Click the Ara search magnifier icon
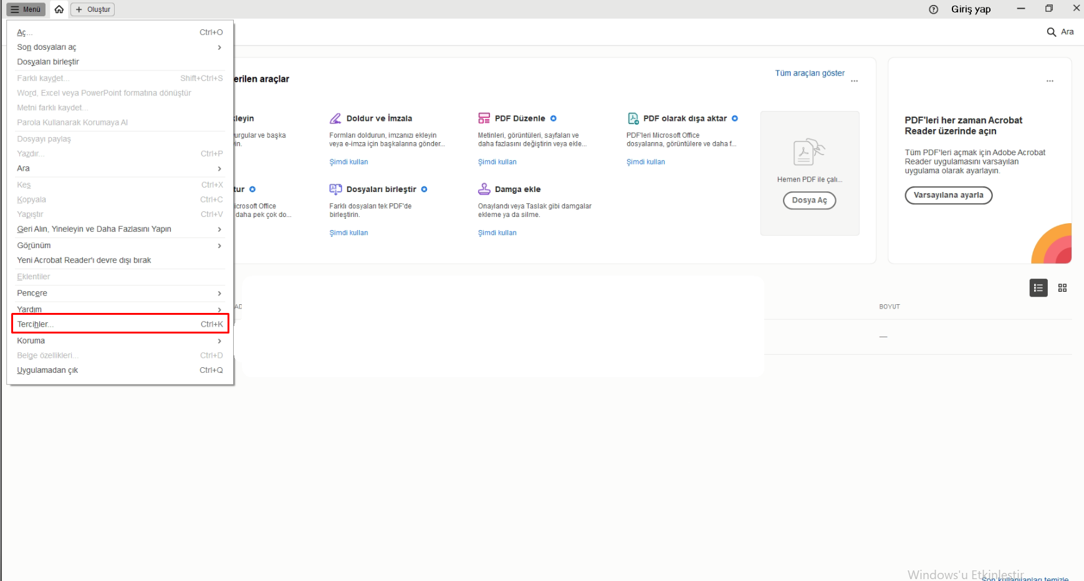This screenshot has height=581, width=1084. pos(1051,32)
